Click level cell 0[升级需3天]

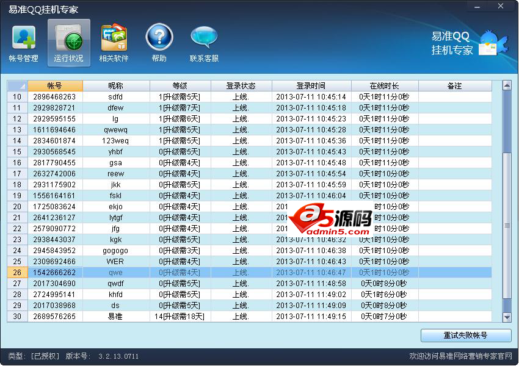pos(180,251)
